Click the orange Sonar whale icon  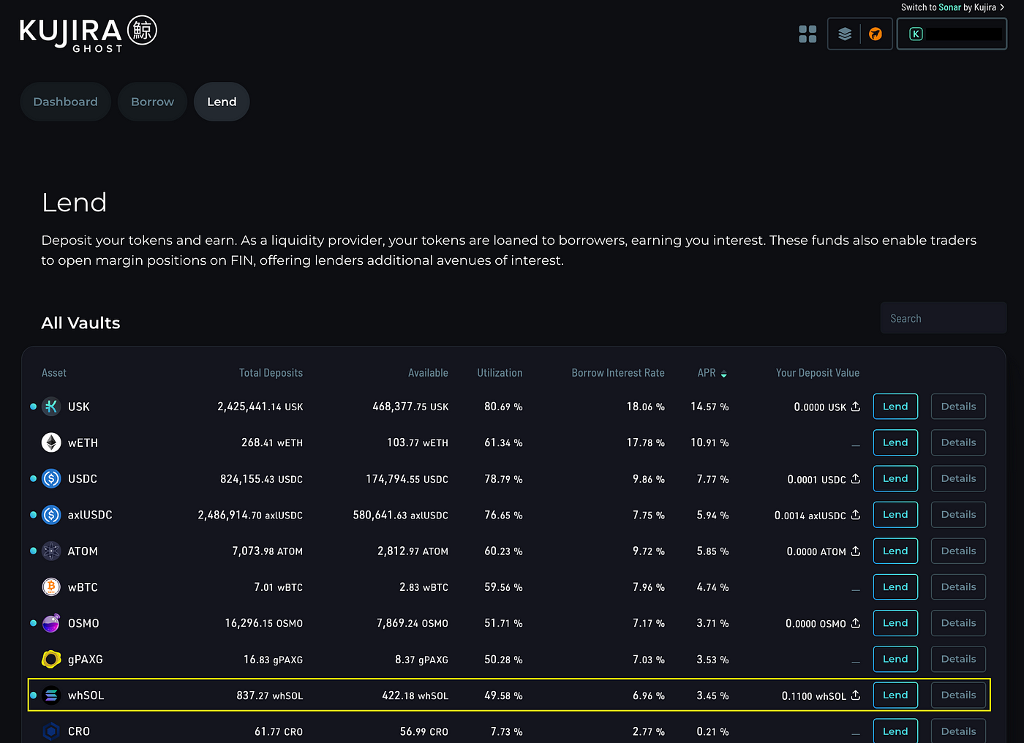tap(876, 34)
